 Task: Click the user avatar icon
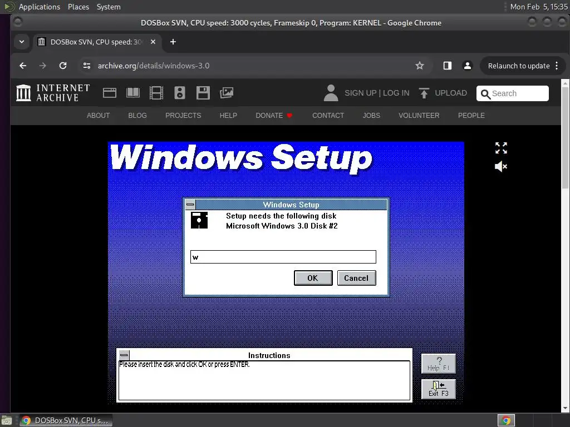331,93
